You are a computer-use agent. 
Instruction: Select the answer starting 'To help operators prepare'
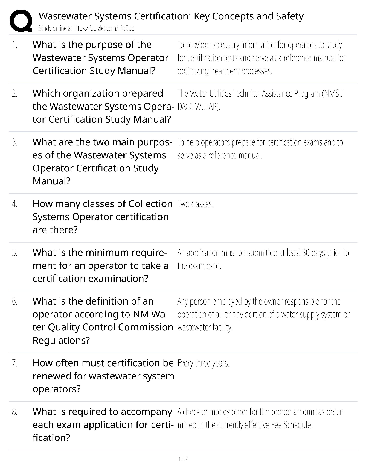coord(260,149)
